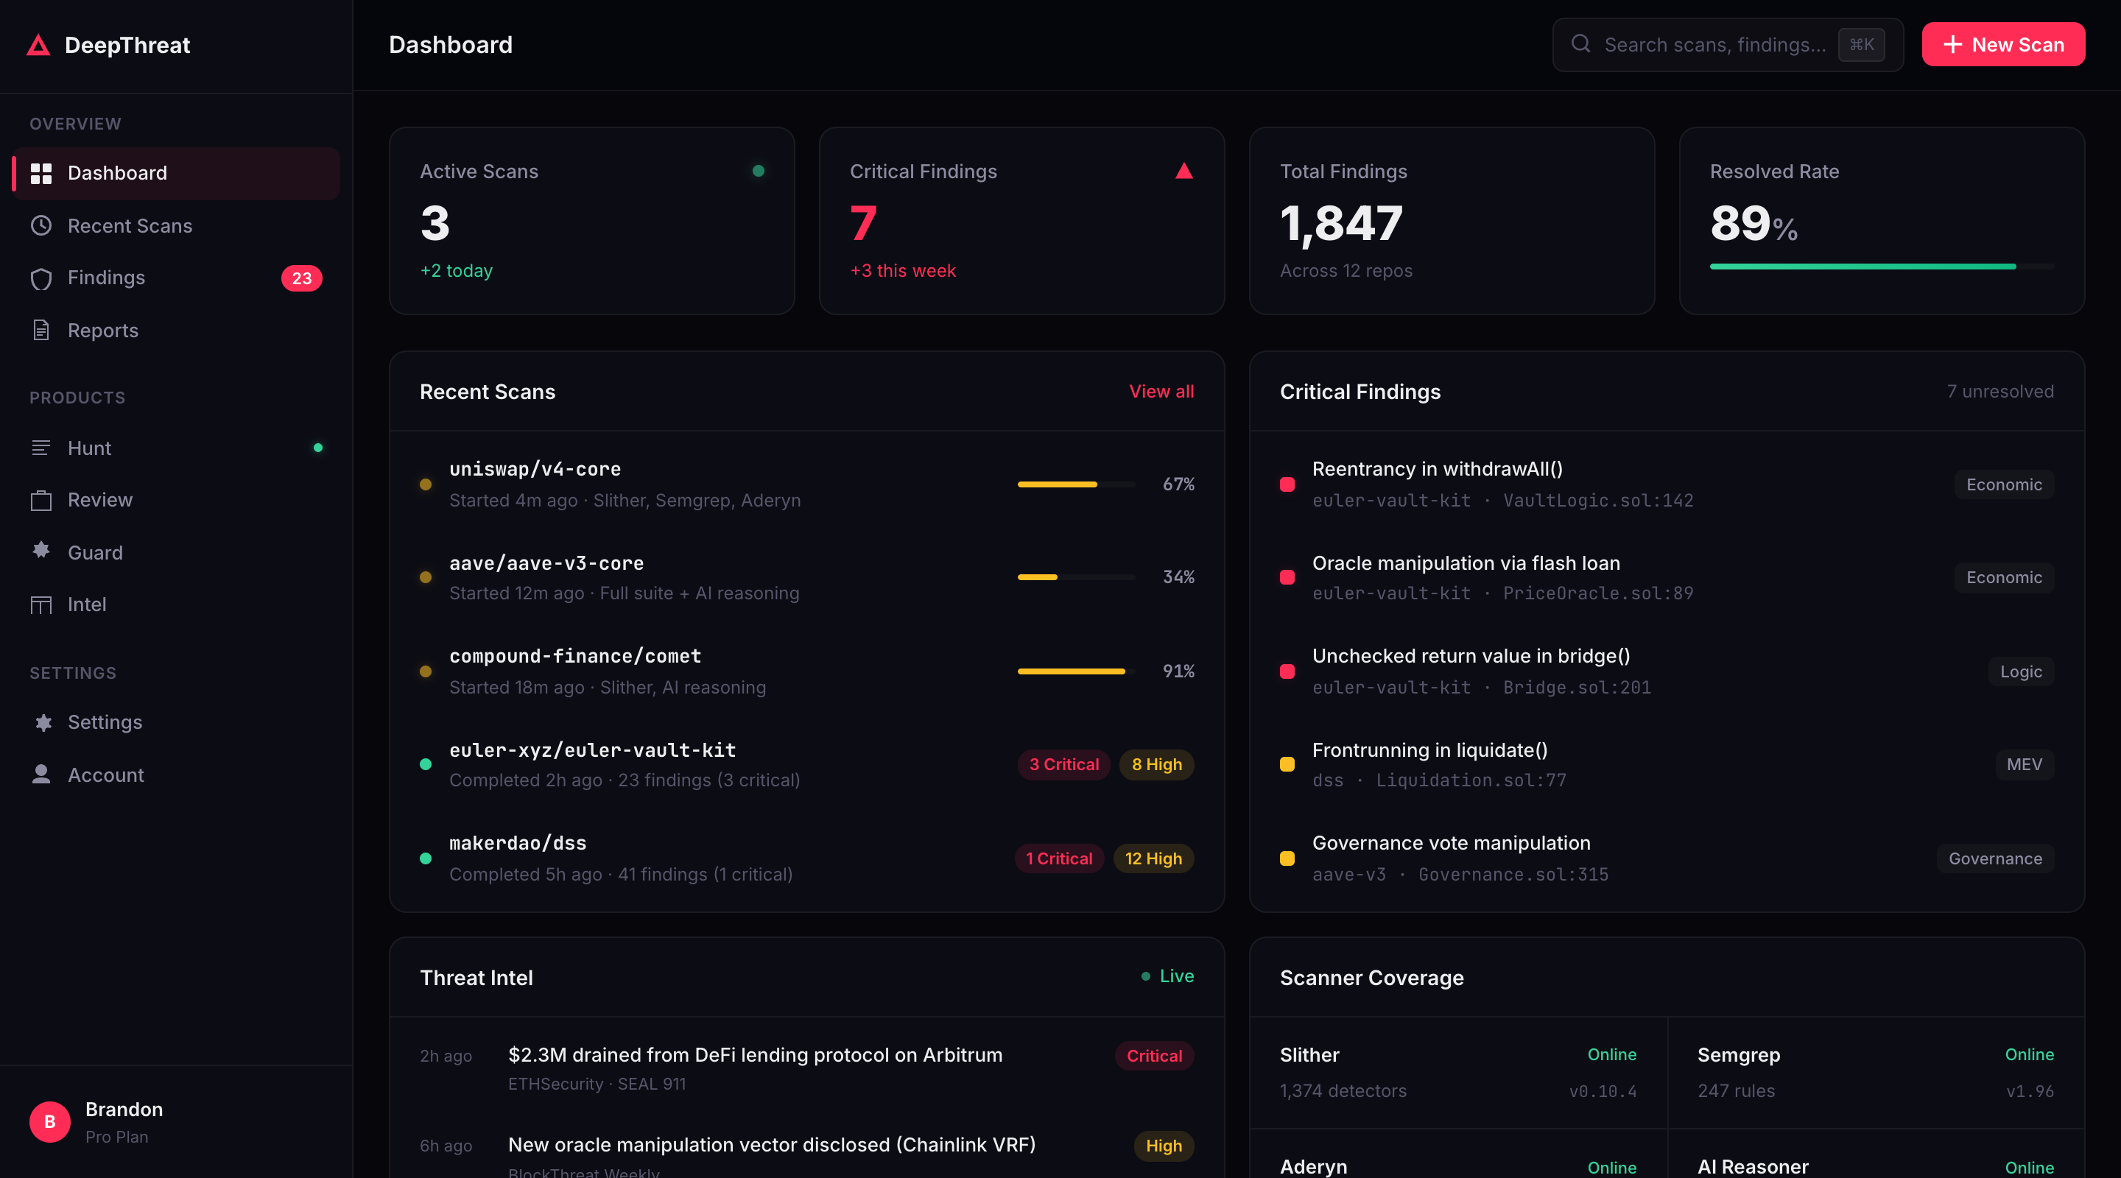Image resolution: width=2121 pixels, height=1178 pixels.
Task: Click View all in Recent Scans
Action: 1161,391
